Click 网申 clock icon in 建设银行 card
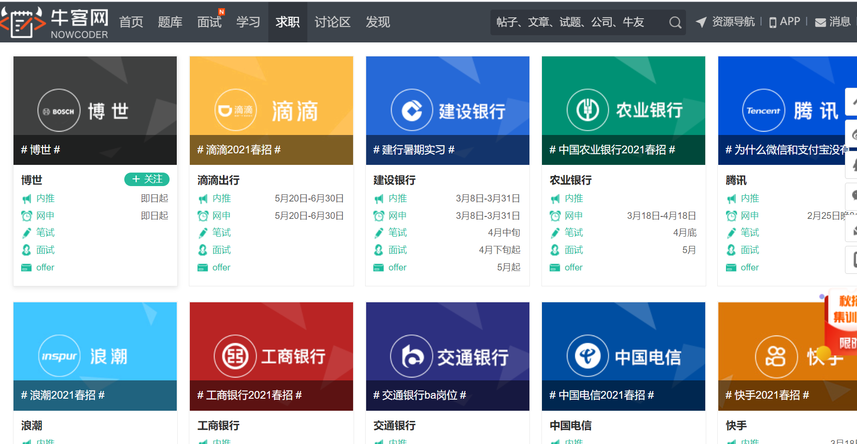The width and height of the screenshot is (857, 444). tap(379, 216)
